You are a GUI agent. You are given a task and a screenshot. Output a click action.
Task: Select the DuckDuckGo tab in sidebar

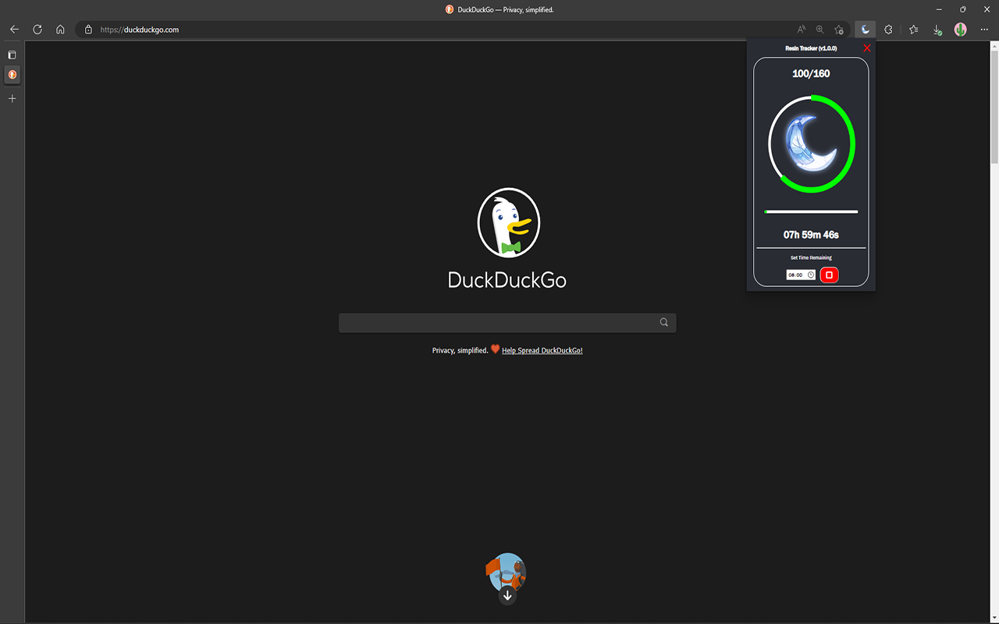(x=12, y=75)
